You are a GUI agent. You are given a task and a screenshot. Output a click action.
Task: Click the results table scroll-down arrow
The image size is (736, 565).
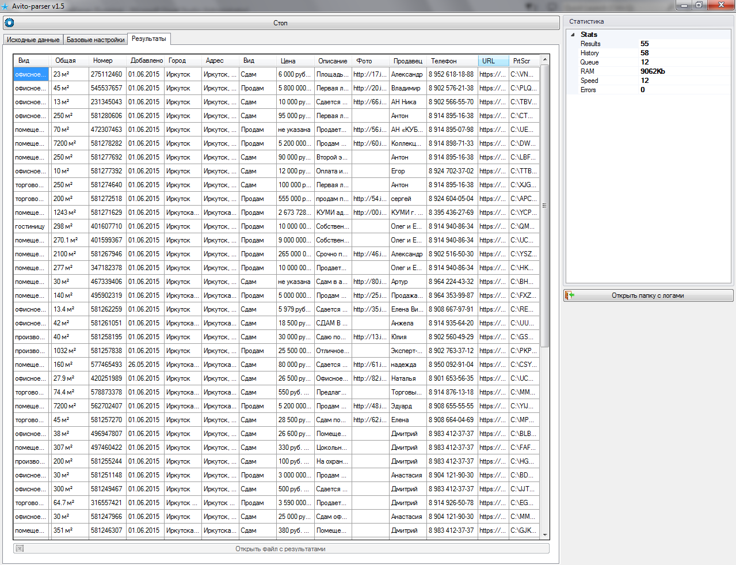coord(545,534)
